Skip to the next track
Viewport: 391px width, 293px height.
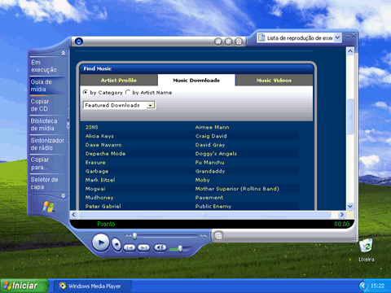[x=143, y=247]
